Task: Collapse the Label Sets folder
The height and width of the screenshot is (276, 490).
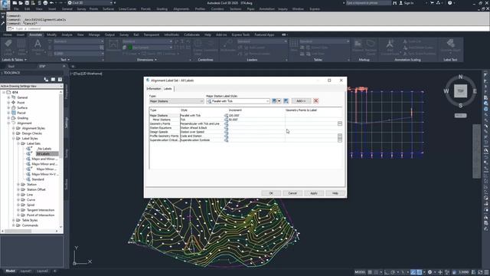Action: pos(18,143)
